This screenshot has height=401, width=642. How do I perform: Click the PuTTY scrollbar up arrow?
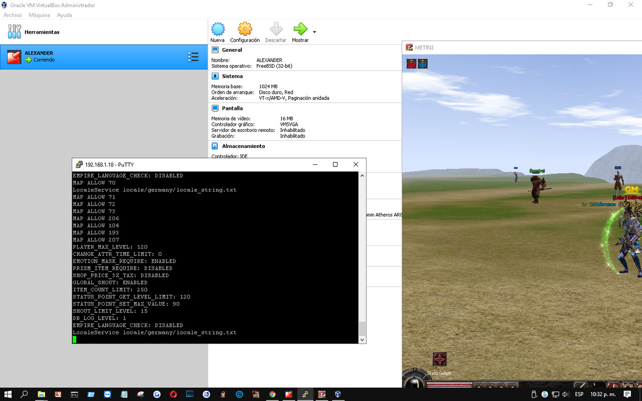point(362,176)
